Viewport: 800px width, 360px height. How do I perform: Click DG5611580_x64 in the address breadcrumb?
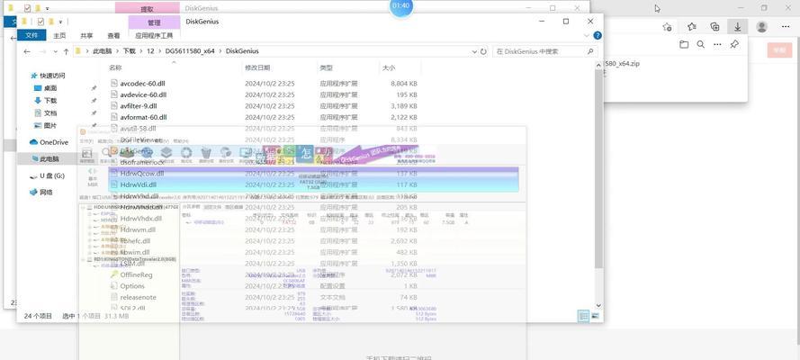[x=190, y=51]
